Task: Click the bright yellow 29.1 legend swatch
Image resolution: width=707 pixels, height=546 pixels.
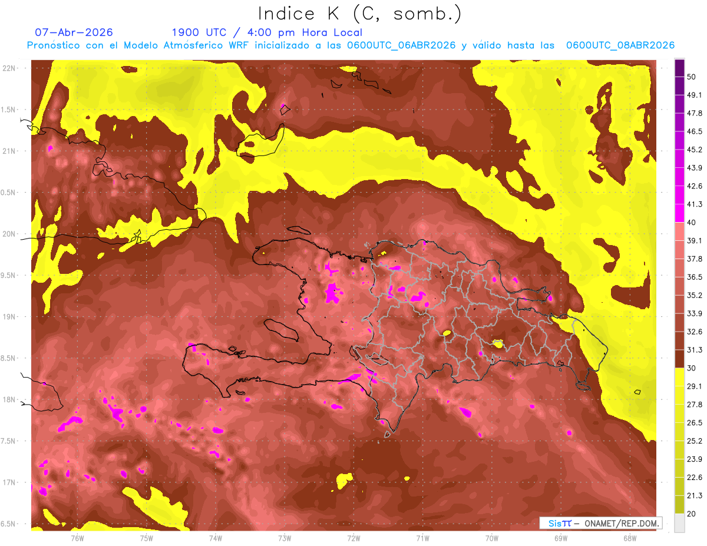Action: click(679, 377)
